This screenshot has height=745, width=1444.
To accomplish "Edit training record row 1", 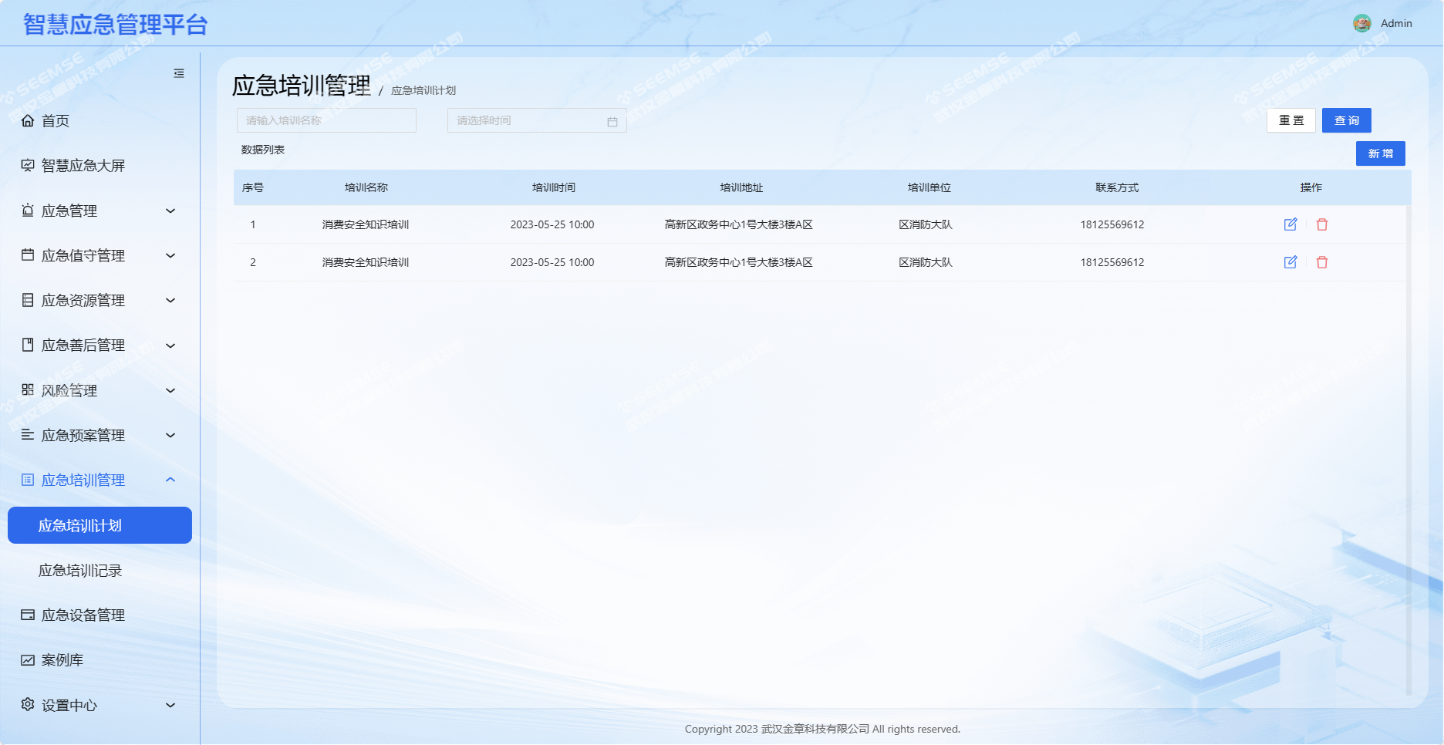I will click(x=1290, y=224).
